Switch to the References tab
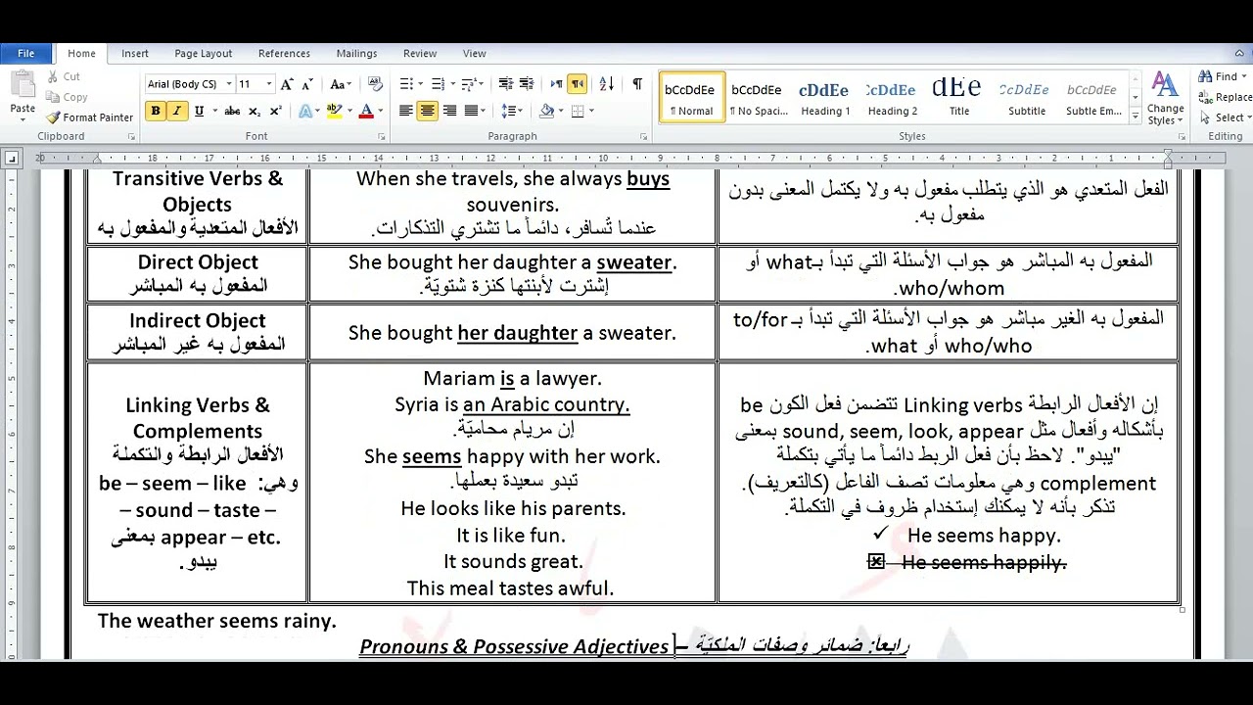 point(284,54)
